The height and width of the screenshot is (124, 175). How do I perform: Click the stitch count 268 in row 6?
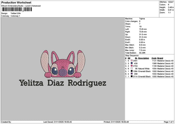click(136, 74)
